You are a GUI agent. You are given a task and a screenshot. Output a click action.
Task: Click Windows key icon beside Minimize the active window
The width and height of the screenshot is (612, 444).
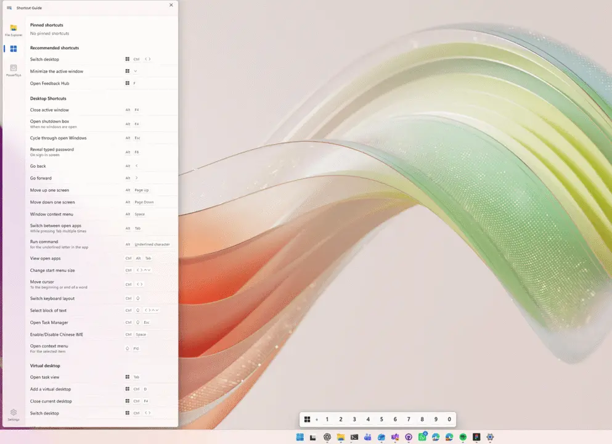click(x=127, y=71)
